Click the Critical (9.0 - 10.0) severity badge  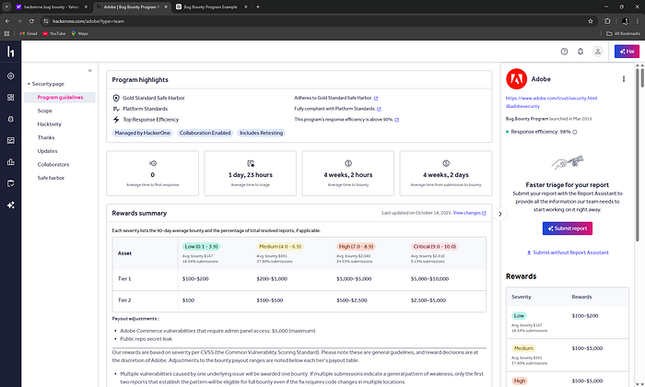(x=434, y=247)
